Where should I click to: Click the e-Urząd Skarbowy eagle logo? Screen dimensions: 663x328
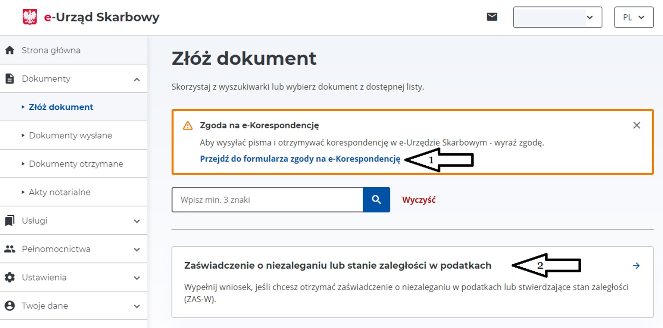(30, 17)
